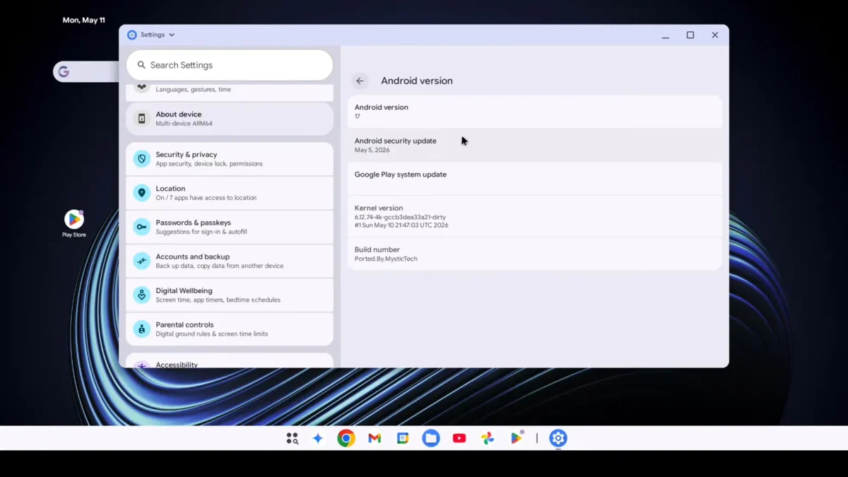This screenshot has height=477, width=848.
Task: Click the Languages, gestures, time entry
Action: [x=230, y=92]
